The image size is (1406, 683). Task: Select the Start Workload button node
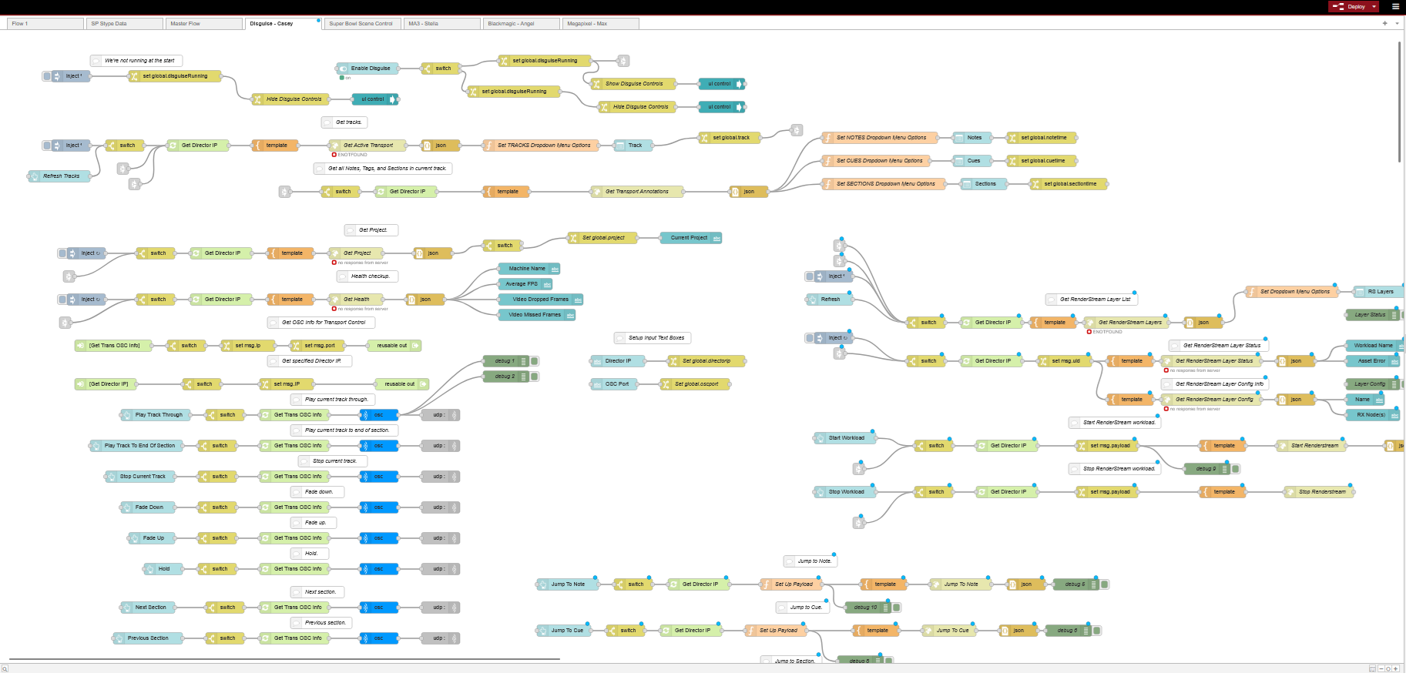845,438
